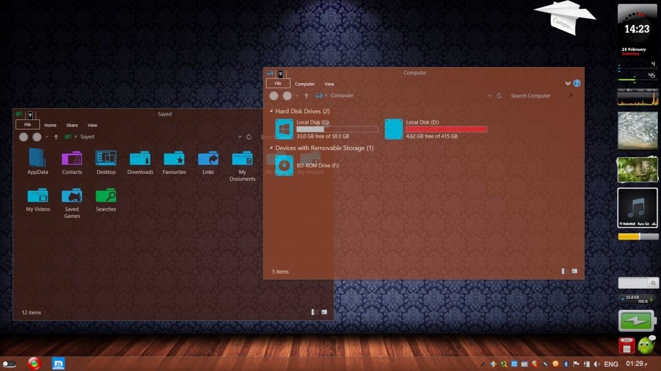Open recent locations dropdown in Computer window
Screen dimensions: 661x371
(297, 96)
